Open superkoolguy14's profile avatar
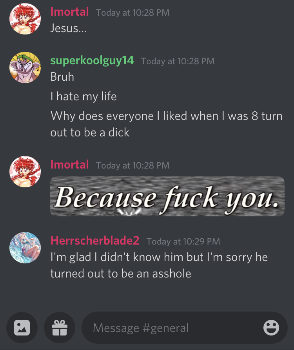This screenshot has height=350, width=294. point(25,67)
